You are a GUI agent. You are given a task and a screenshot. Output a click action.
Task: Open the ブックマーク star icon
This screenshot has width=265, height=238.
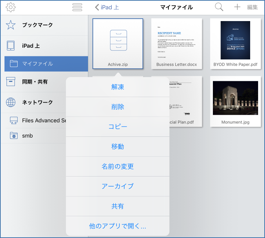point(11,25)
